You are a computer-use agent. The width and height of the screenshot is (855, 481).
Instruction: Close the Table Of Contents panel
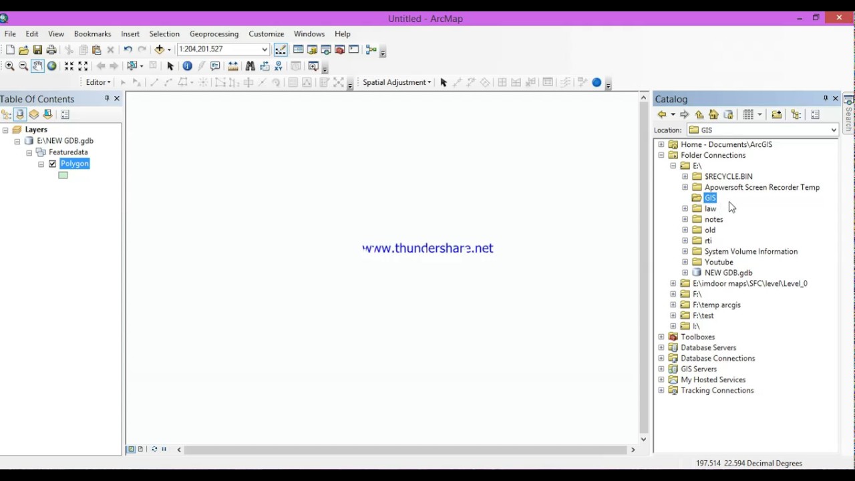117,99
